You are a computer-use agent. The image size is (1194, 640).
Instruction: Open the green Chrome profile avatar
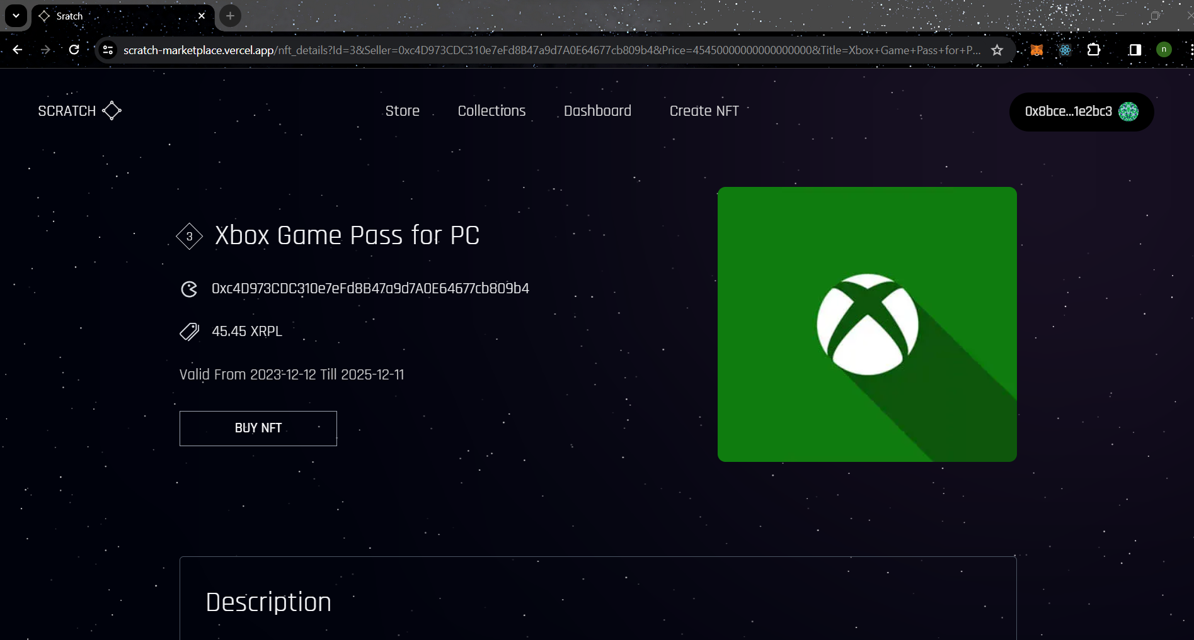[x=1164, y=50]
